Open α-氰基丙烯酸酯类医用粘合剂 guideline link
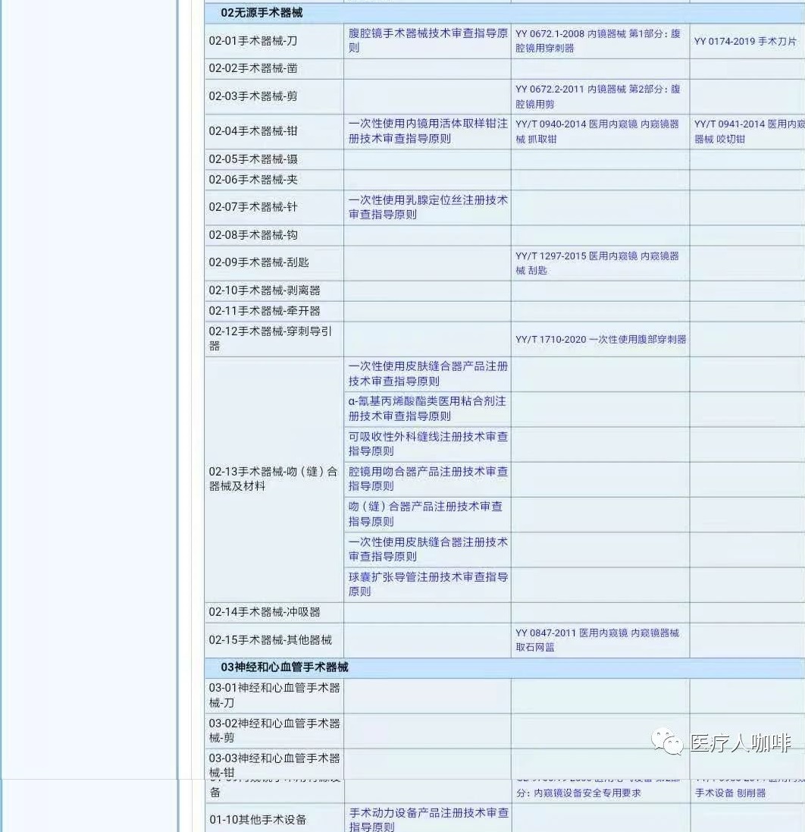The width and height of the screenshot is (805, 832). click(428, 409)
